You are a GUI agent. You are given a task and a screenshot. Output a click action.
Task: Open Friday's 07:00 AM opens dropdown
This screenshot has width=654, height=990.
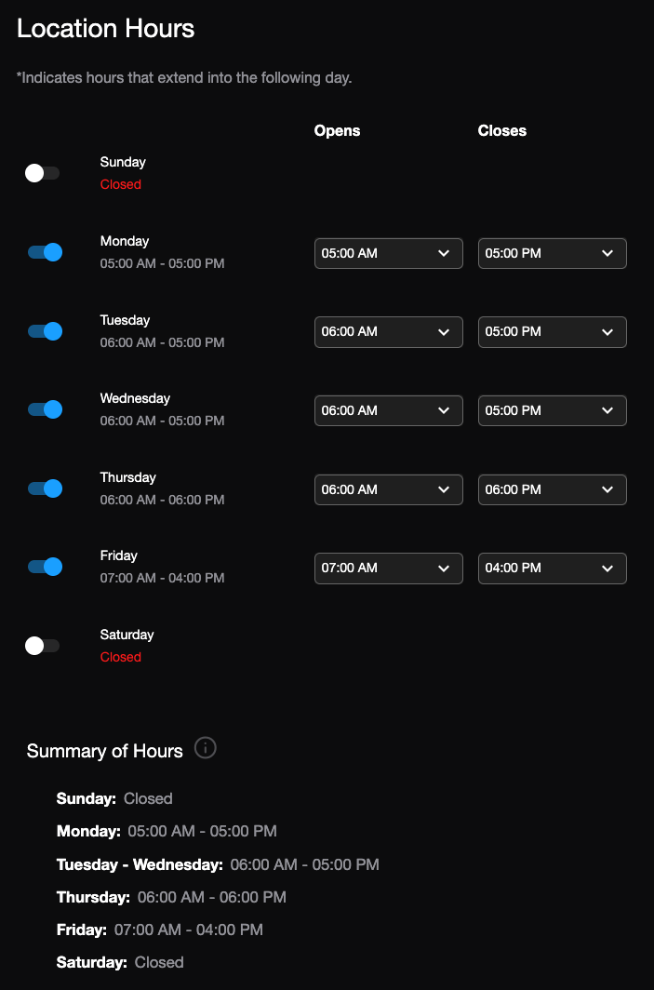(388, 568)
